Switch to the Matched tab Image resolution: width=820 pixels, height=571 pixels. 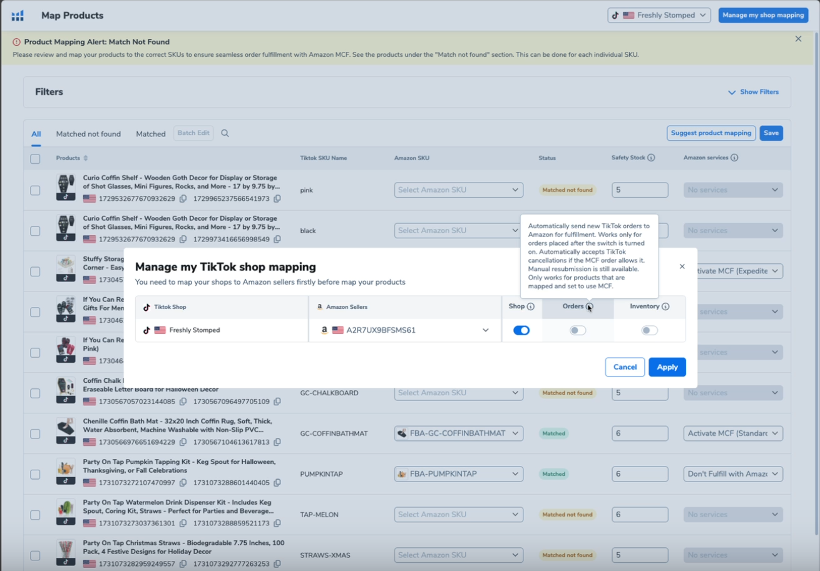pyautogui.click(x=151, y=134)
